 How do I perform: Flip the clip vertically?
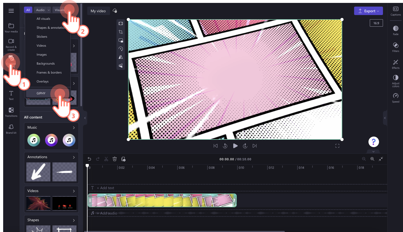pyautogui.click(x=121, y=66)
